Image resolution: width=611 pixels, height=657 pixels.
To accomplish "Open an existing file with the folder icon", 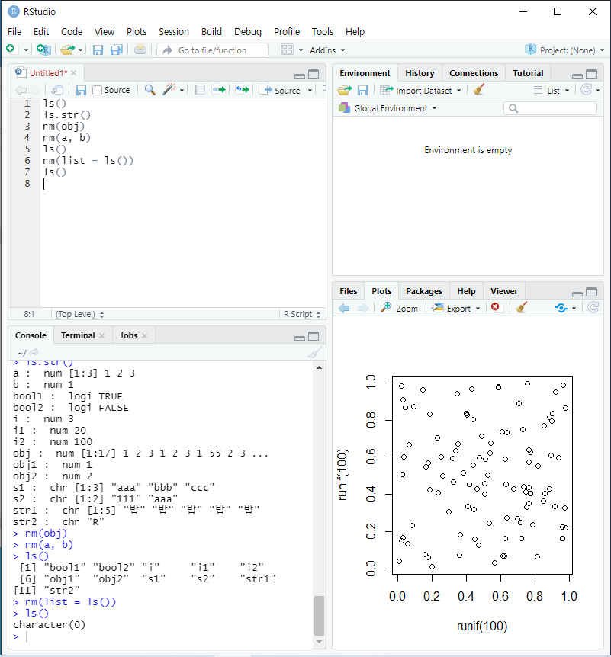I will (x=67, y=50).
